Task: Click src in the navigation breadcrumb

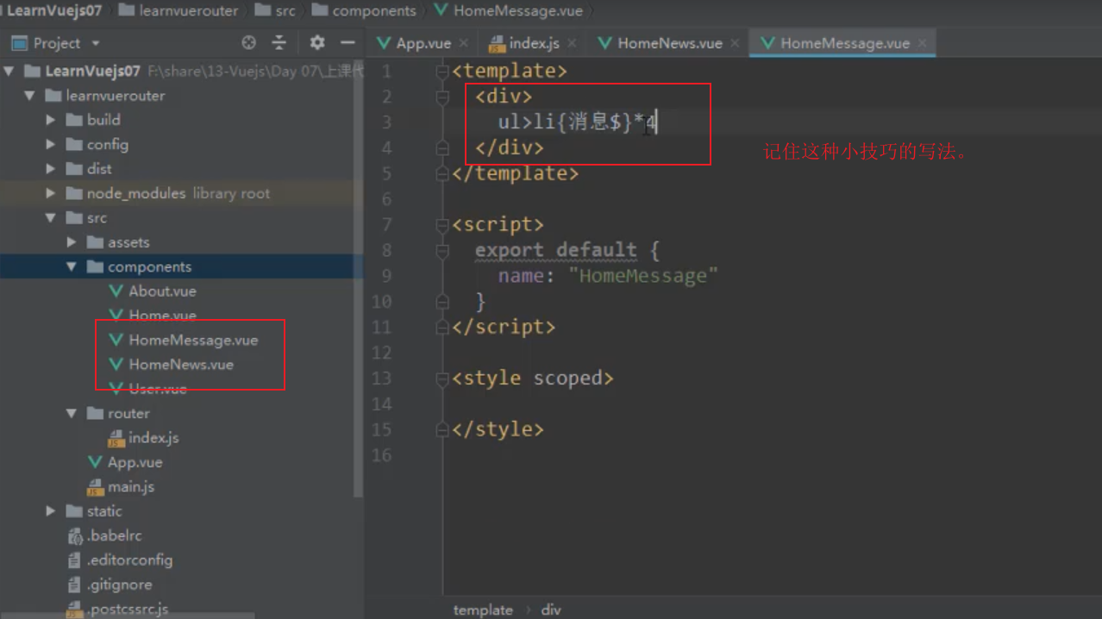Action: pyautogui.click(x=285, y=11)
